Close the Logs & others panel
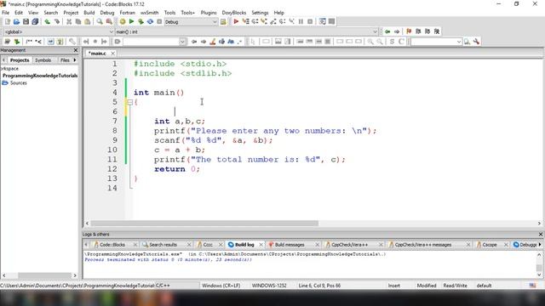This screenshot has width=545, height=306. 541,235
